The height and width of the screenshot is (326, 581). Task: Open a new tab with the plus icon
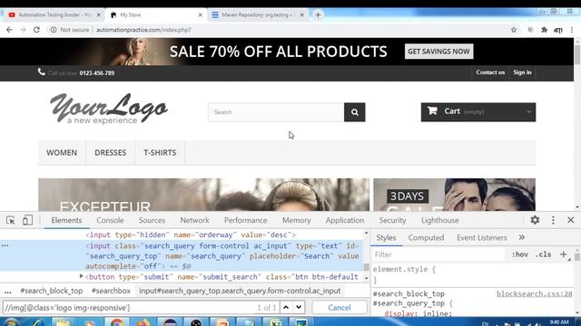(318, 14)
